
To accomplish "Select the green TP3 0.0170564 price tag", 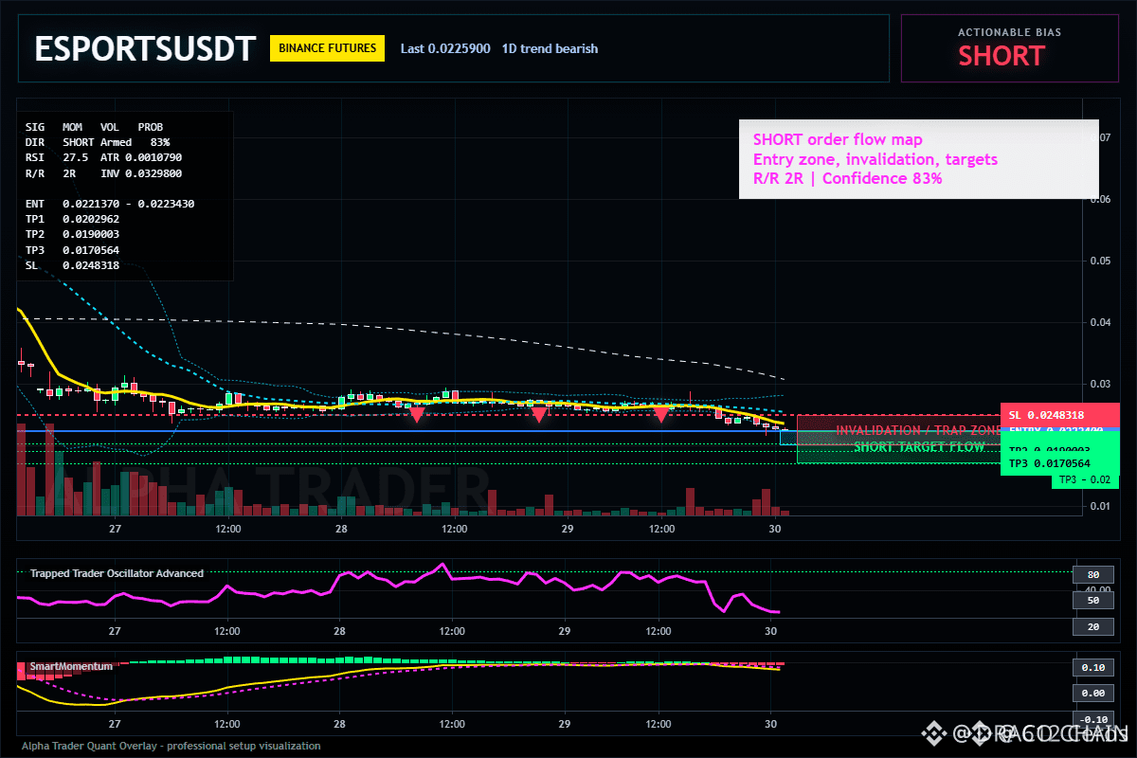I will pyautogui.click(x=1059, y=463).
